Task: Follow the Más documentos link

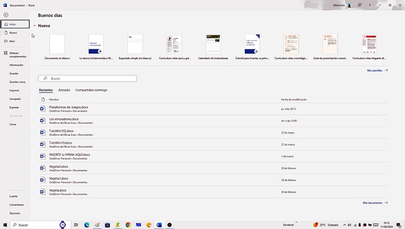Action: click(375, 203)
